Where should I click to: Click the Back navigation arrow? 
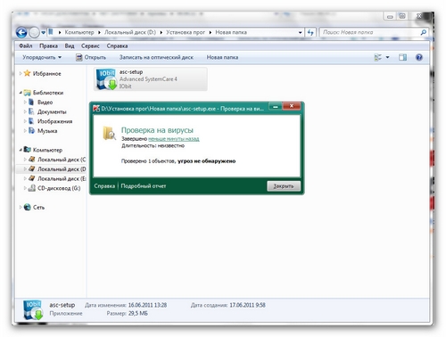(21, 32)
